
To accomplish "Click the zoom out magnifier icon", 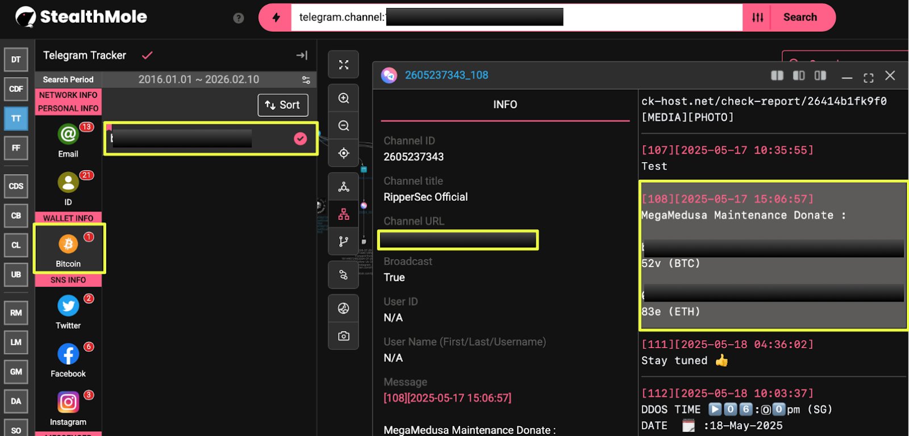I will click(344, 126).
